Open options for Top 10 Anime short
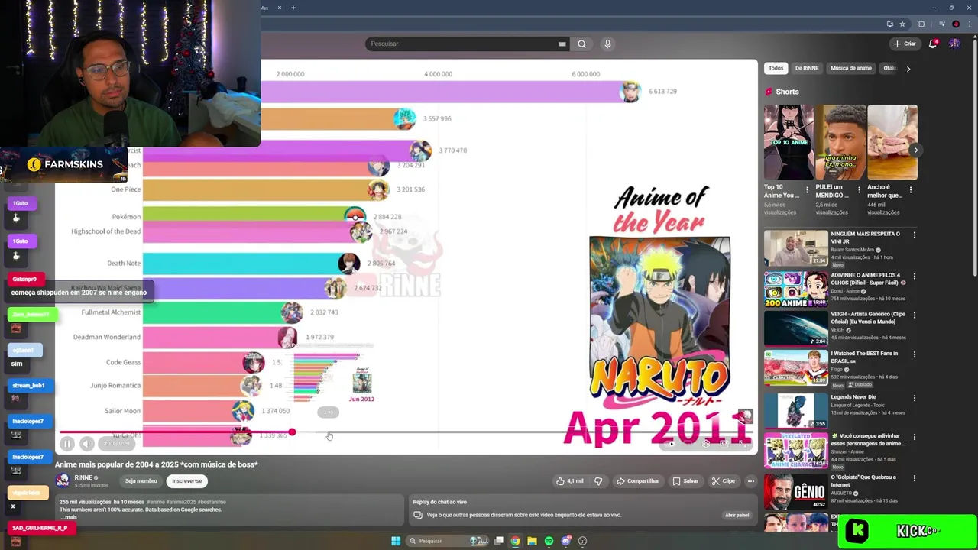978x550 pixels. pos(807,189)
